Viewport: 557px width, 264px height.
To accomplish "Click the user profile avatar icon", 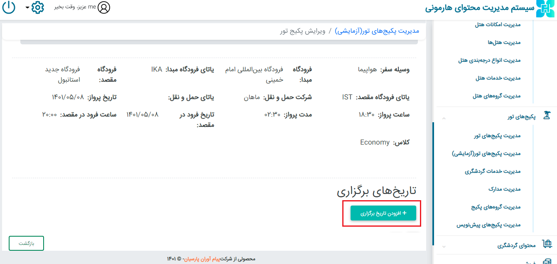I will 104,7.
